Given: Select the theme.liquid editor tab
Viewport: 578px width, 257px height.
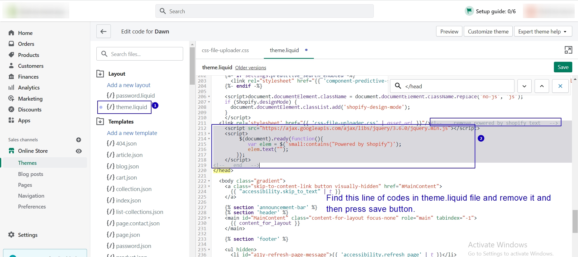Looking at the screenshot, I should tap(284, 50).
